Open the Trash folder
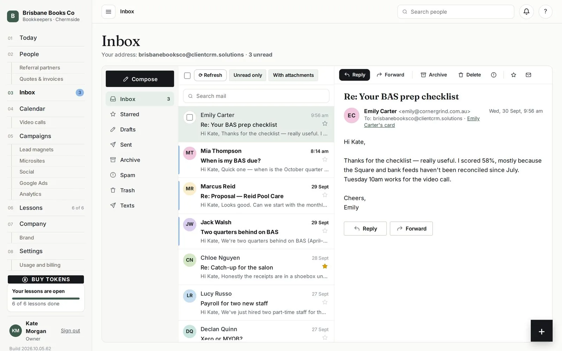 point(140,190)
